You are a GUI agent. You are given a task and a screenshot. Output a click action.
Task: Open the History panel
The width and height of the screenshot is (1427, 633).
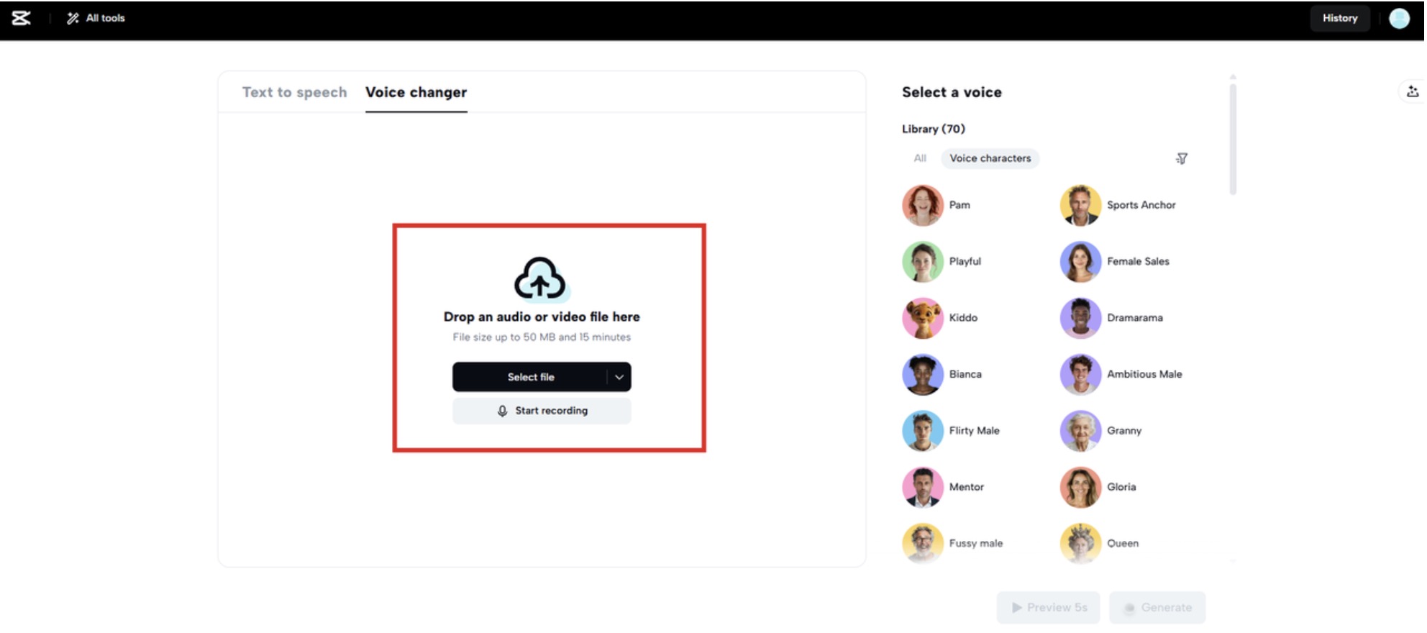pyautogui.click(x=1339, y=18)
